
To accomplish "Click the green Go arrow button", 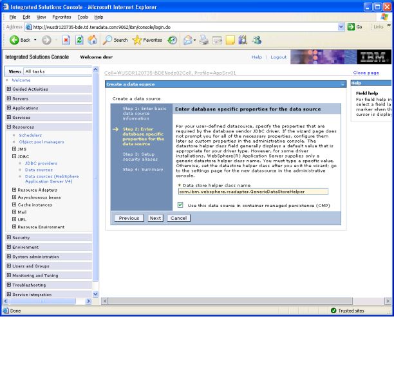I will click(351, 27).
